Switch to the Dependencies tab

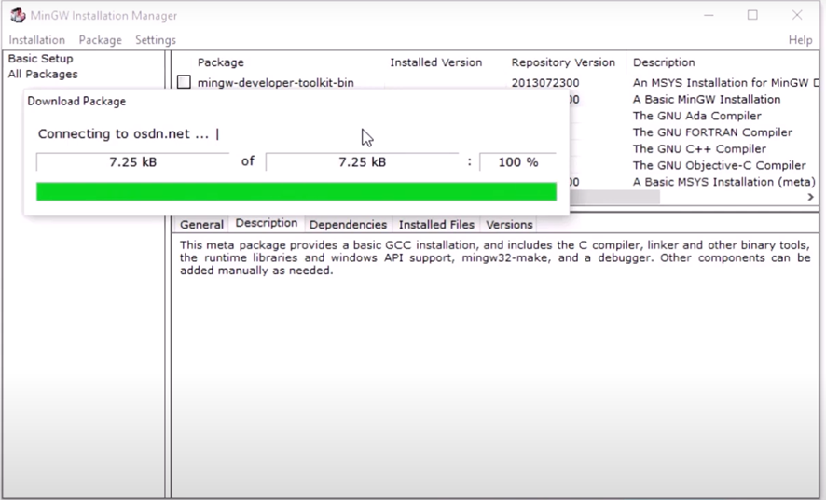click(348, 225)
